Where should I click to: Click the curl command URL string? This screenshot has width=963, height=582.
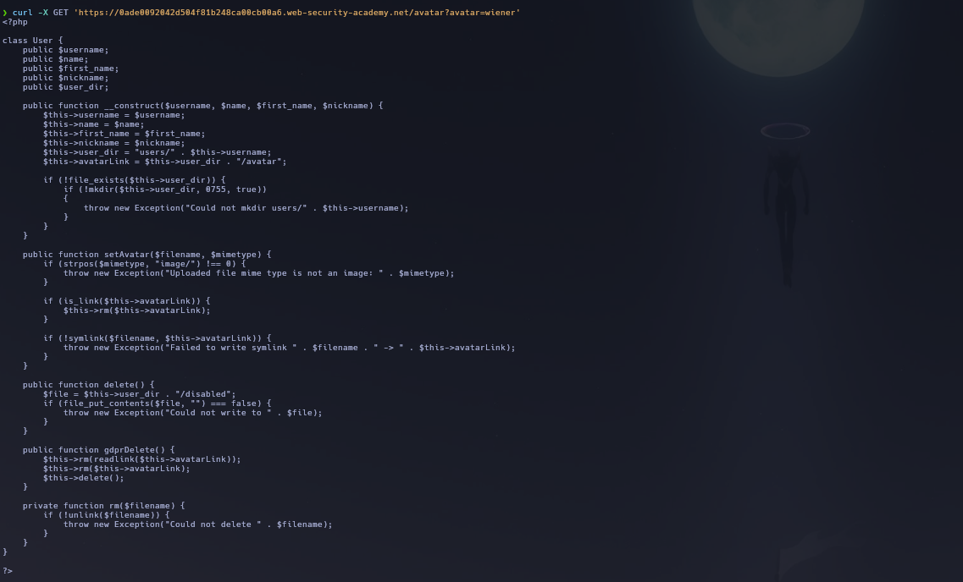click(296, 12)
